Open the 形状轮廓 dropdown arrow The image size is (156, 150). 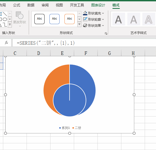[103, 19]
